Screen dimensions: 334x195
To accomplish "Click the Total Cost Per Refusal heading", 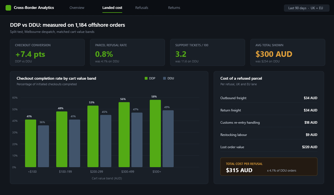I will tap(244, 164).
